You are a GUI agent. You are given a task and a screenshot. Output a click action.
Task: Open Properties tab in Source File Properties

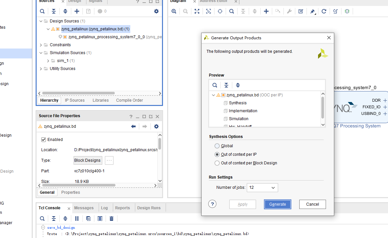[71, 192]
